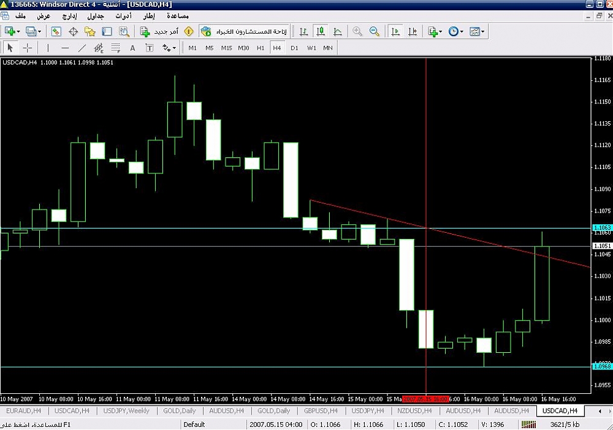
Task: Click the أمر جديد (New Order) button
Action: [159, 32]
